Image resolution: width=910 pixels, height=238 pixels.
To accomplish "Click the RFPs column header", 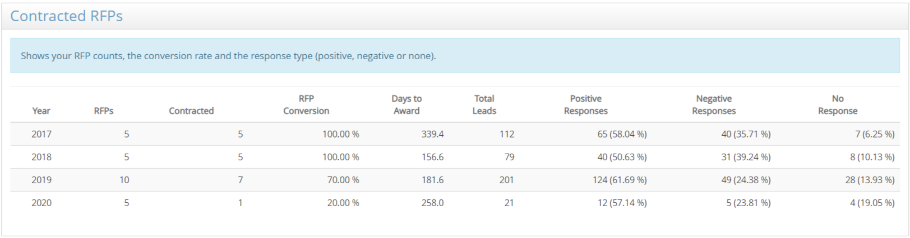I will [x=104, y=111].
